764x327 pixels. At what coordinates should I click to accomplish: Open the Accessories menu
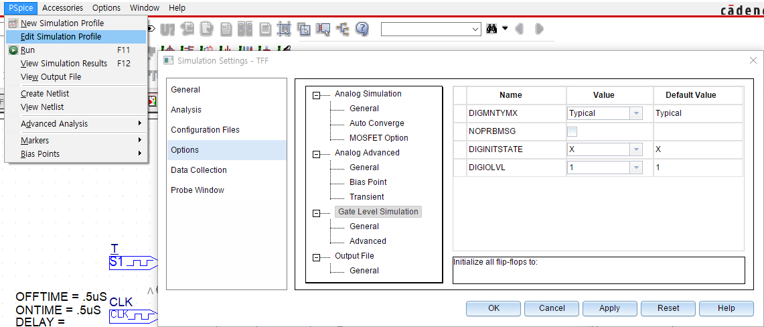point(63,8)
